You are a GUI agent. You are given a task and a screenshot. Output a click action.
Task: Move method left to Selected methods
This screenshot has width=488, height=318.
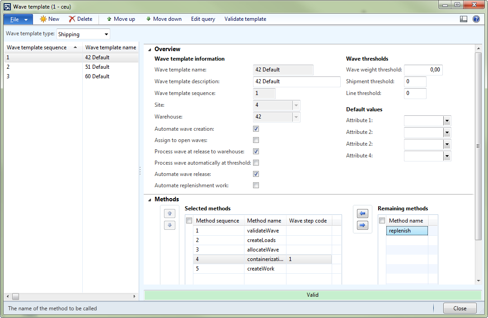[362, 214]
